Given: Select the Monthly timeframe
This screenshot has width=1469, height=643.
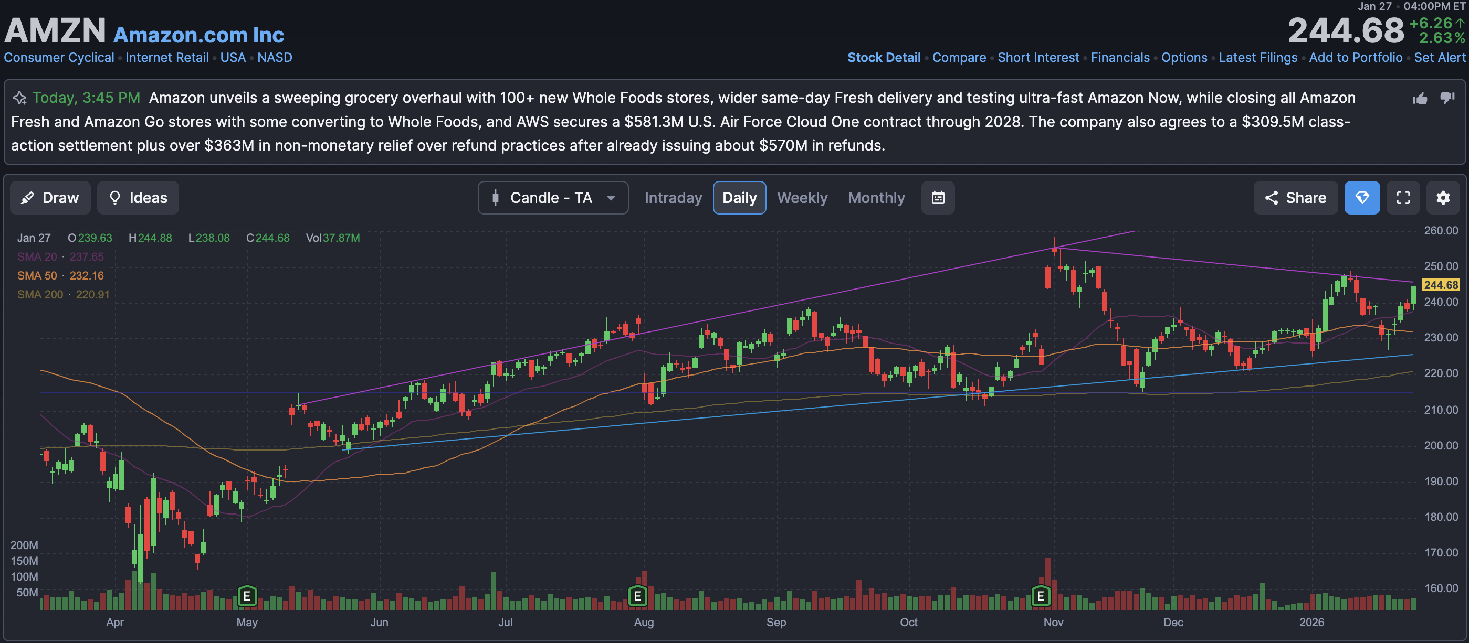Looking at the screenshot, I should [x=876, y=198].
